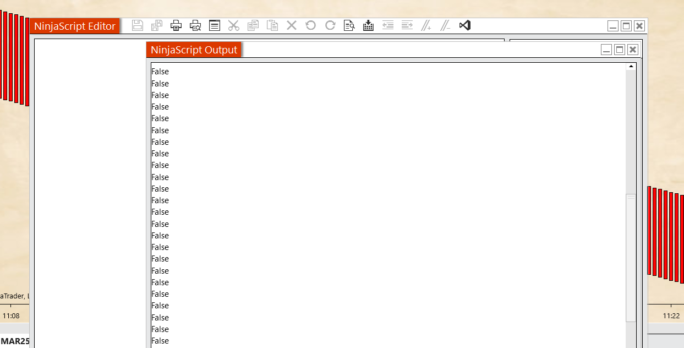This screenshot has height=348, width=684.
Task: Click the Copy icon in editor toolbar
Action: (253, 25)
